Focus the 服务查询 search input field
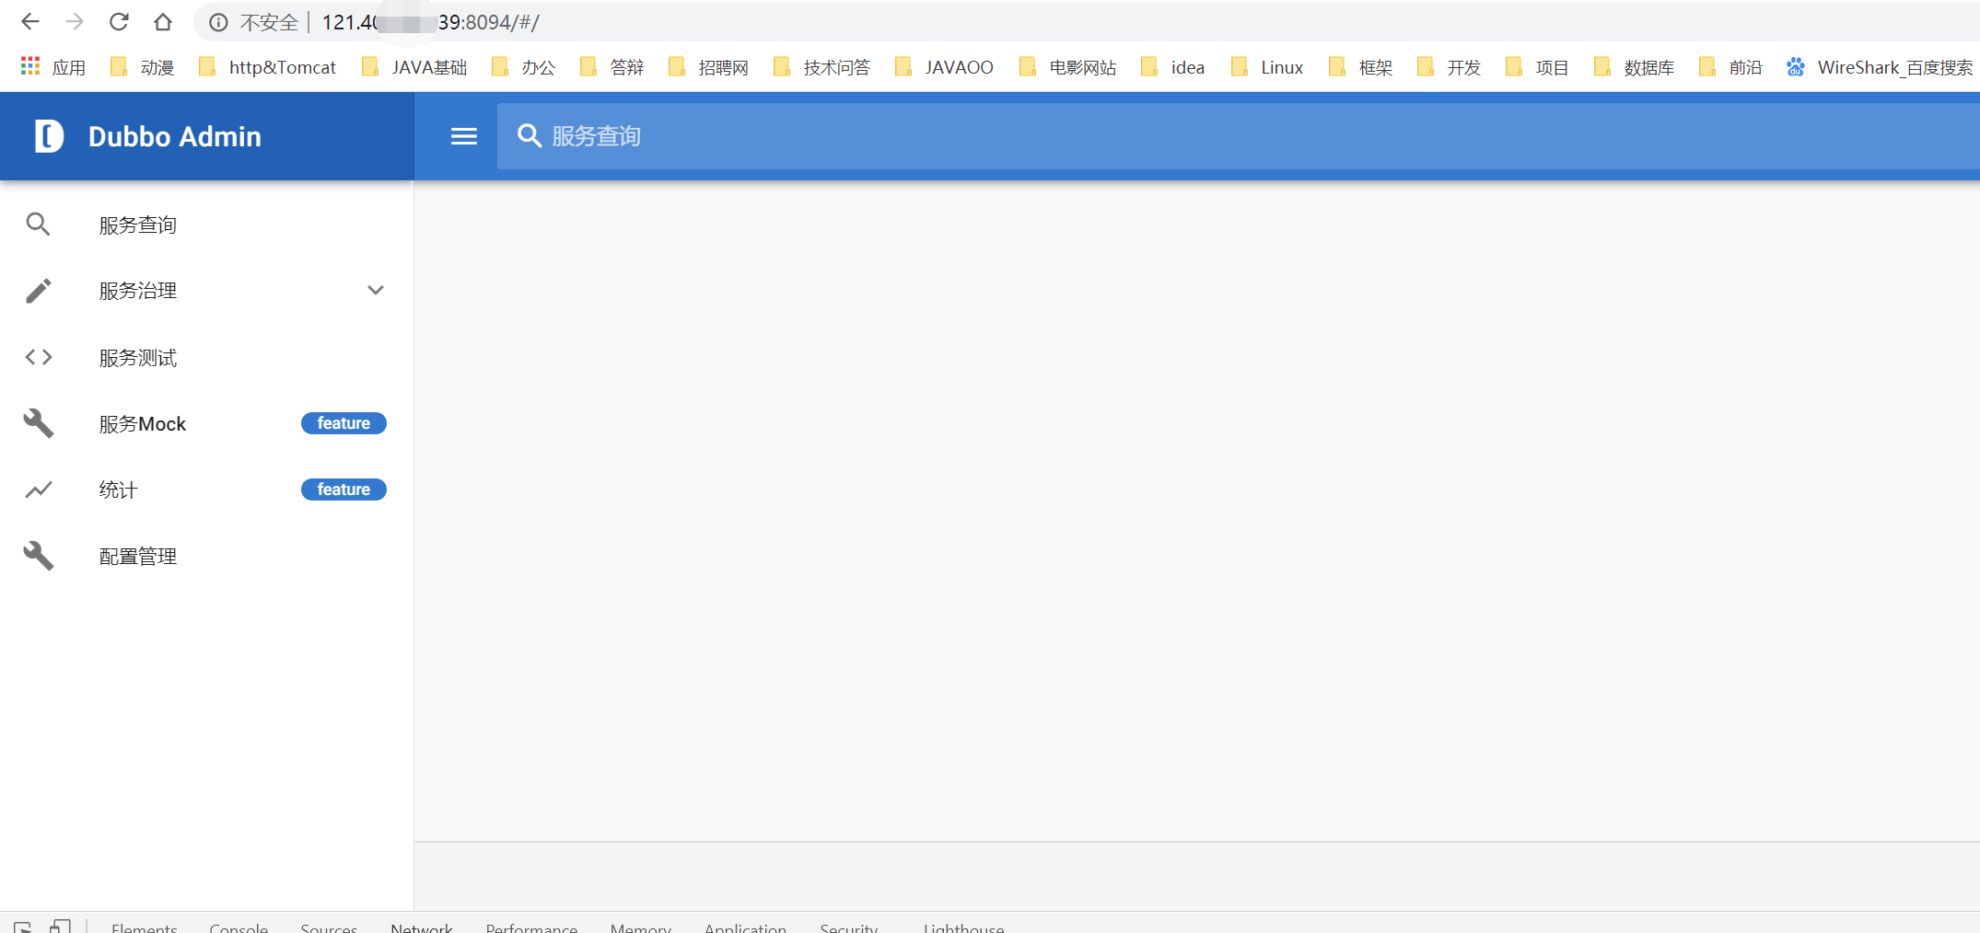 point(1197,136)
